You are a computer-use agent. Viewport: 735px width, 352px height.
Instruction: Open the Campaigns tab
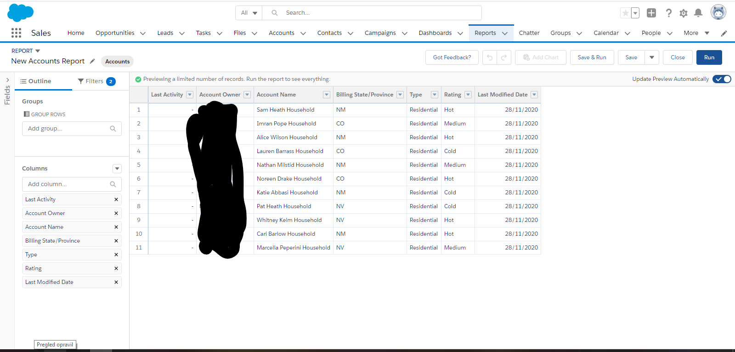(380, 33)
